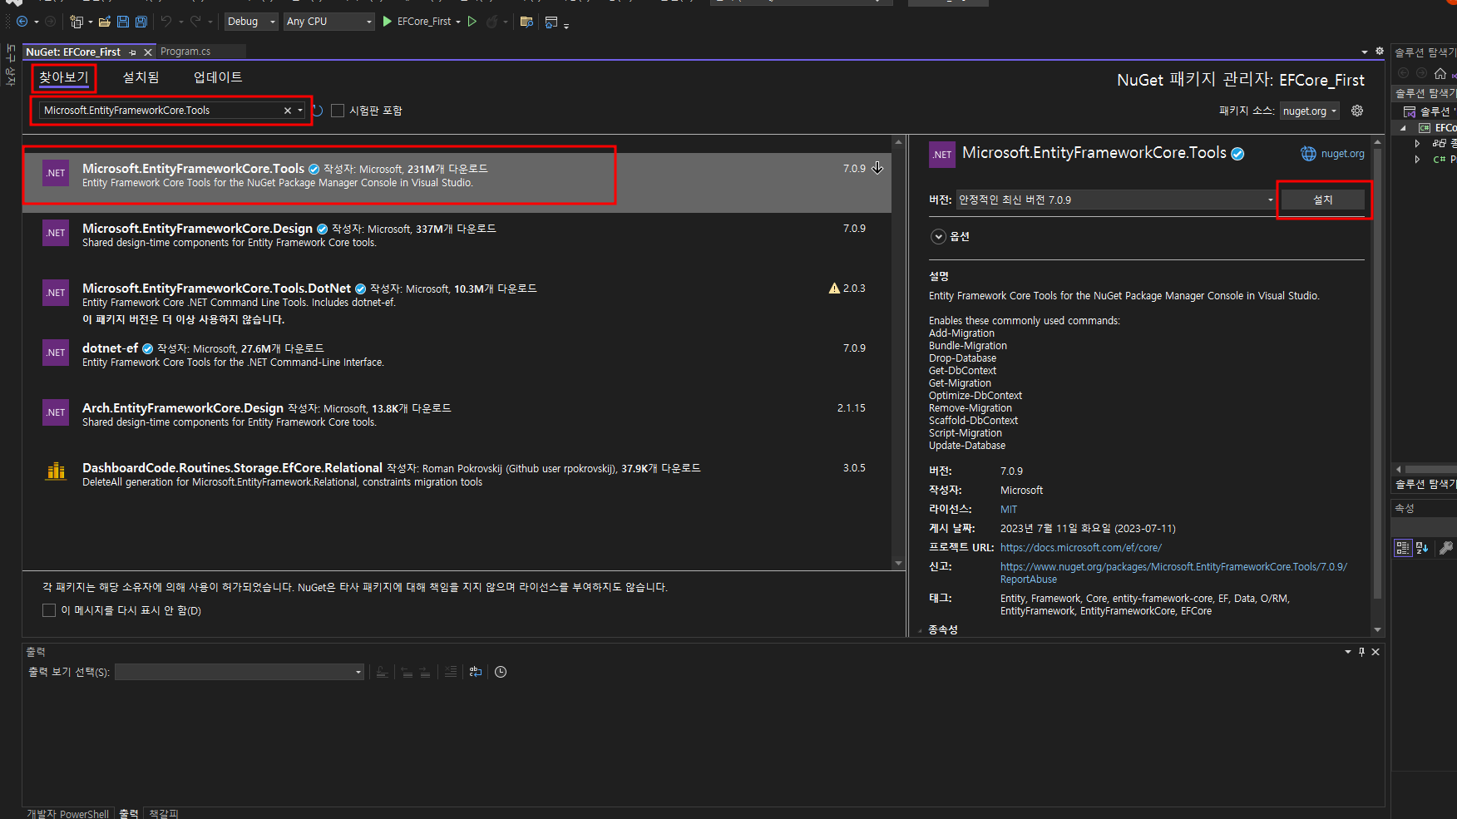Click the Save All icon
This screenshot has width=1457, height=819.
tap(141, 22)
